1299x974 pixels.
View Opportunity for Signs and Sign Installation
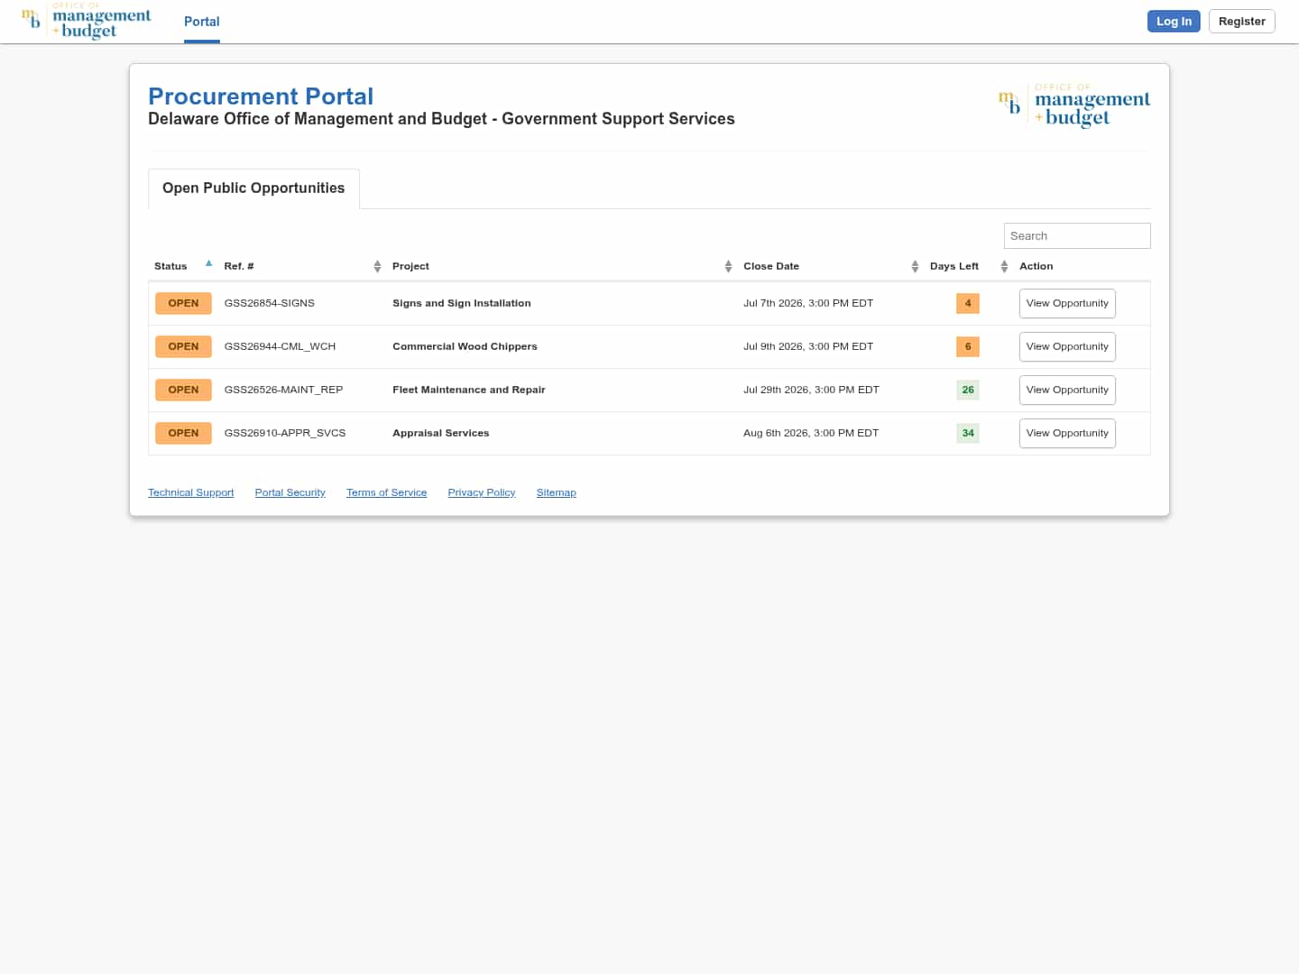coord(1067,303)
